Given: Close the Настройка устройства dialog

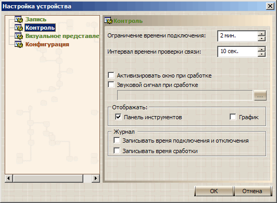Looking at the screenshot, I should [x=270, y=6].
